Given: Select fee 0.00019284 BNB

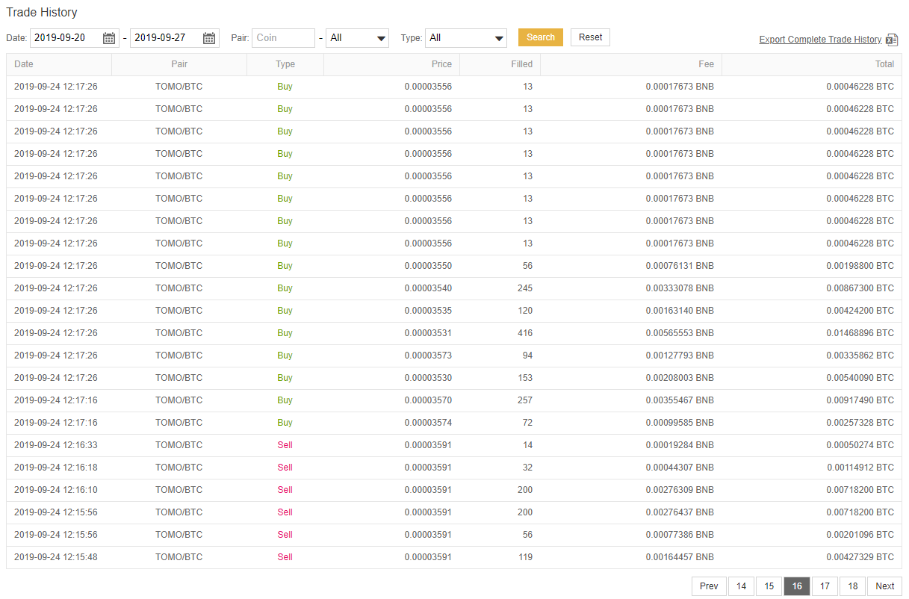Looking at the screenshot, I should pos(680,445).
